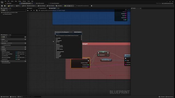Open the Edit menu
Viewport: 175px width, 98px height.
click(x=8, y=1)
